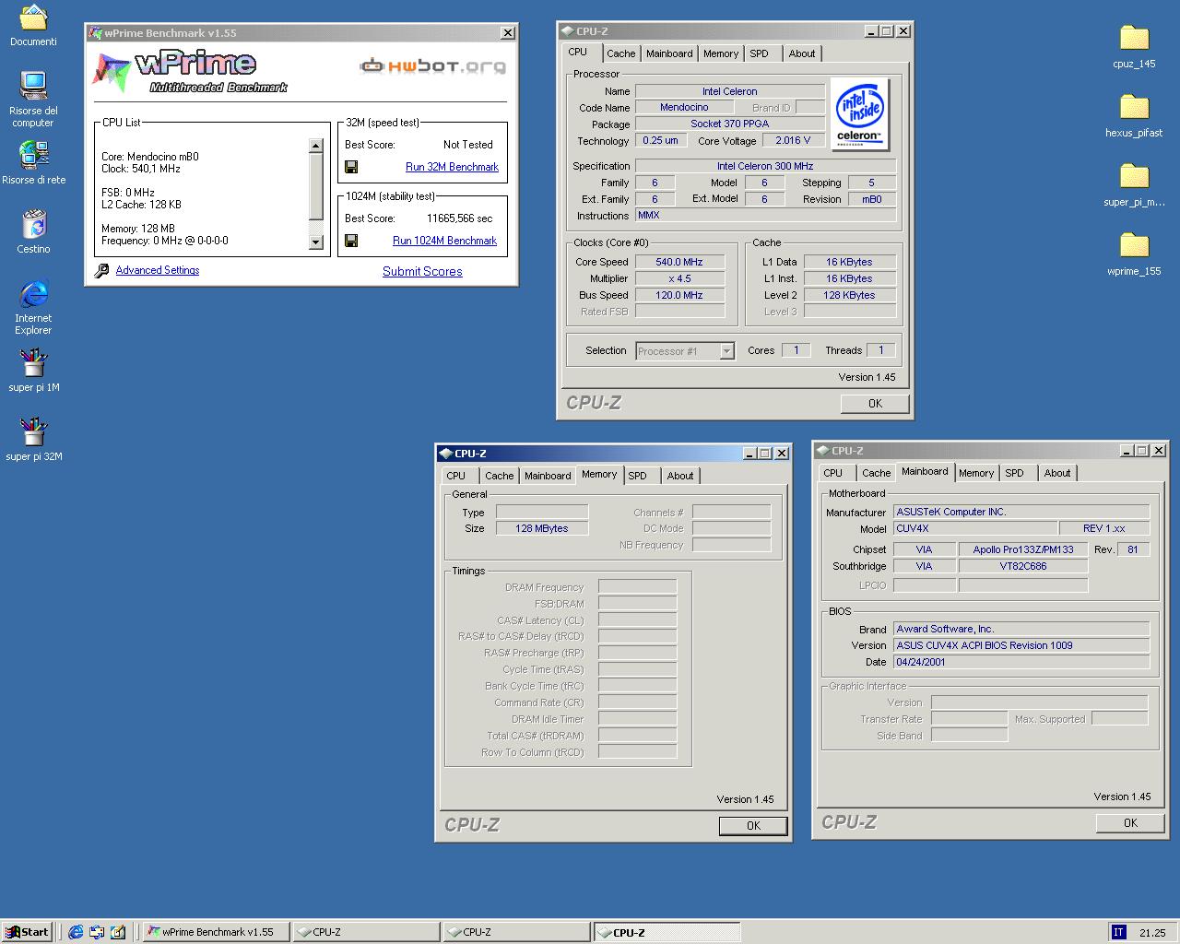Screen dimensions: 1180x944
Task: Switch to wPrime Benchmark v1.55 taskbar button
Action: tap(216, 932)
